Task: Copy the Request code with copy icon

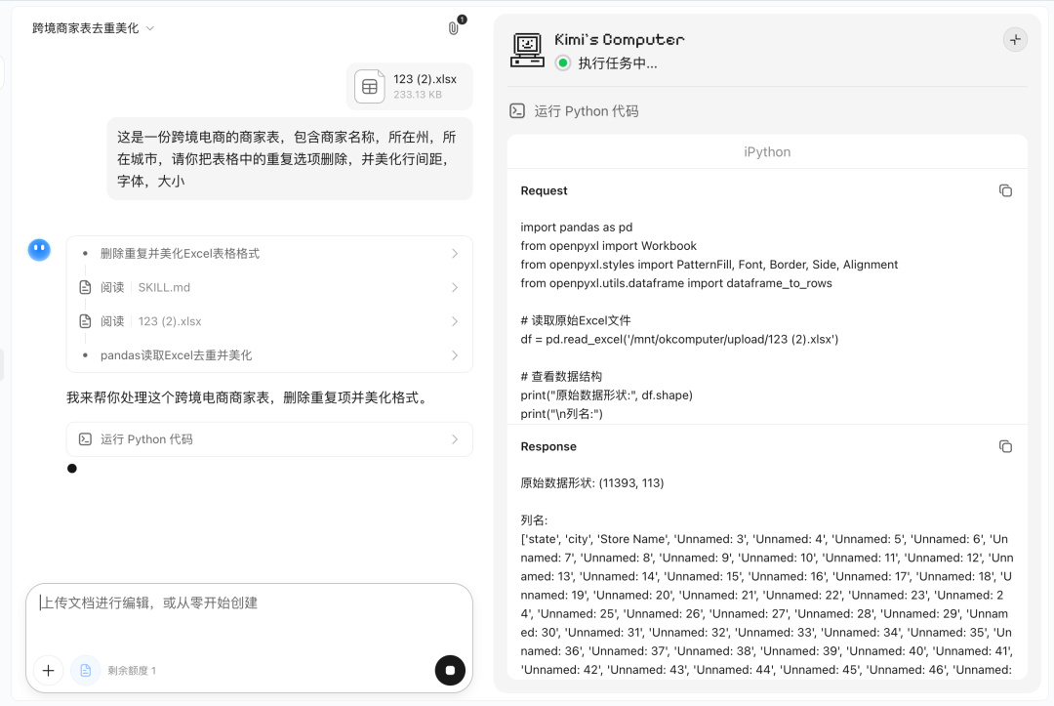Action: coord(1005,191)
